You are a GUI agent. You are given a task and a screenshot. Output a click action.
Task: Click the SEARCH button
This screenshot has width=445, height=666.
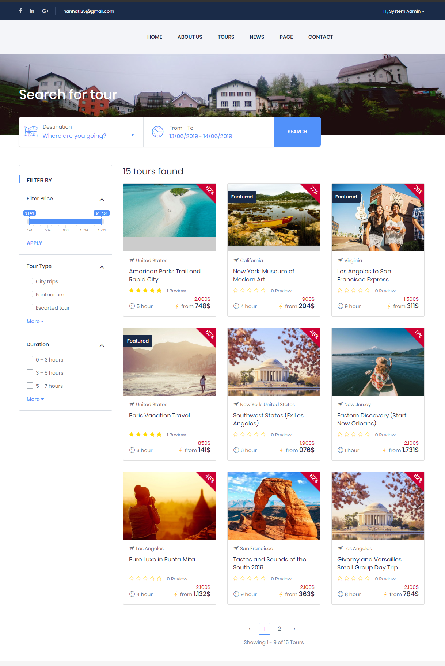297,132
